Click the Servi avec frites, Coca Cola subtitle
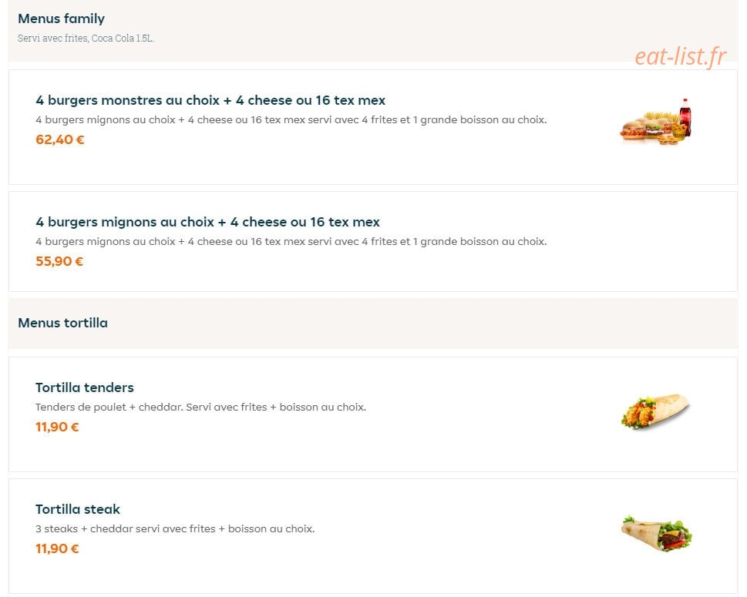This screenshot has width=747, height=597. [x=86, y=38]
